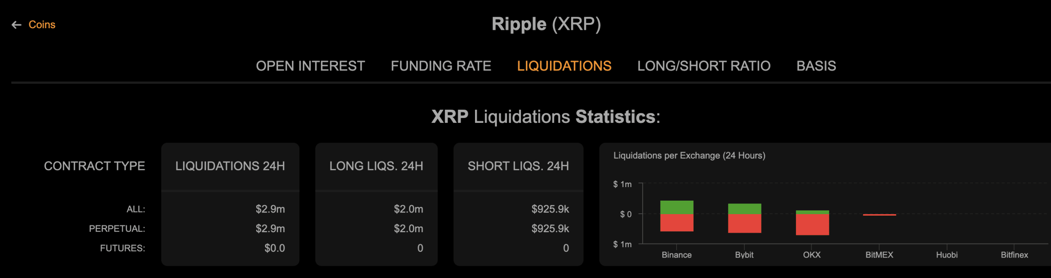Screen dimensions: 1051x278
Task: Select the SHORT LIQS. 24H card
Action: click(x=518, y=166)
